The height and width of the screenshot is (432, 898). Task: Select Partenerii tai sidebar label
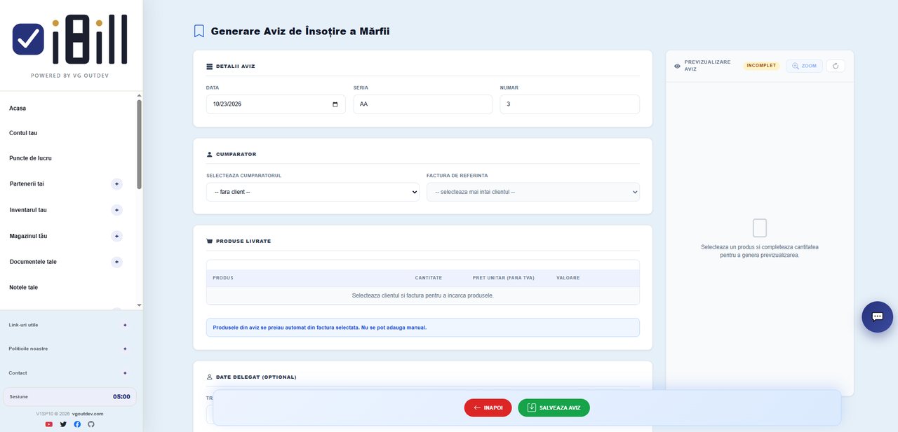[27, 184]
